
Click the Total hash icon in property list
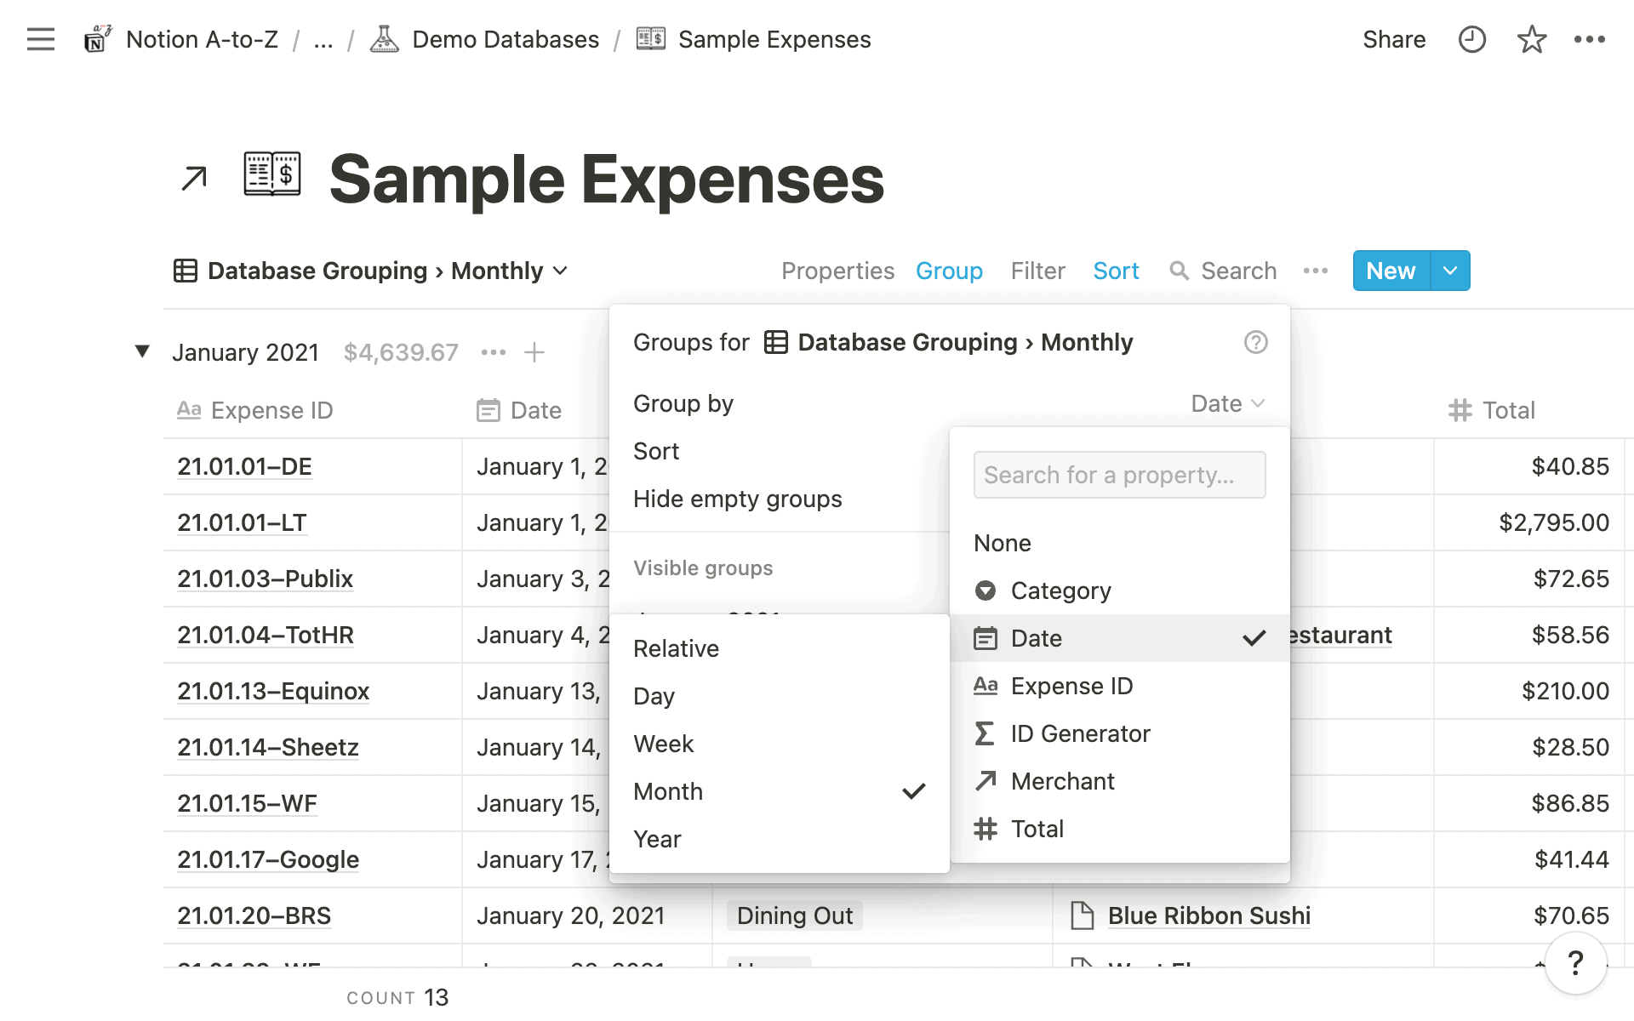point(987,828)
